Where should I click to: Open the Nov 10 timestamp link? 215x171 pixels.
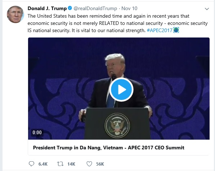tap(129, 8)
